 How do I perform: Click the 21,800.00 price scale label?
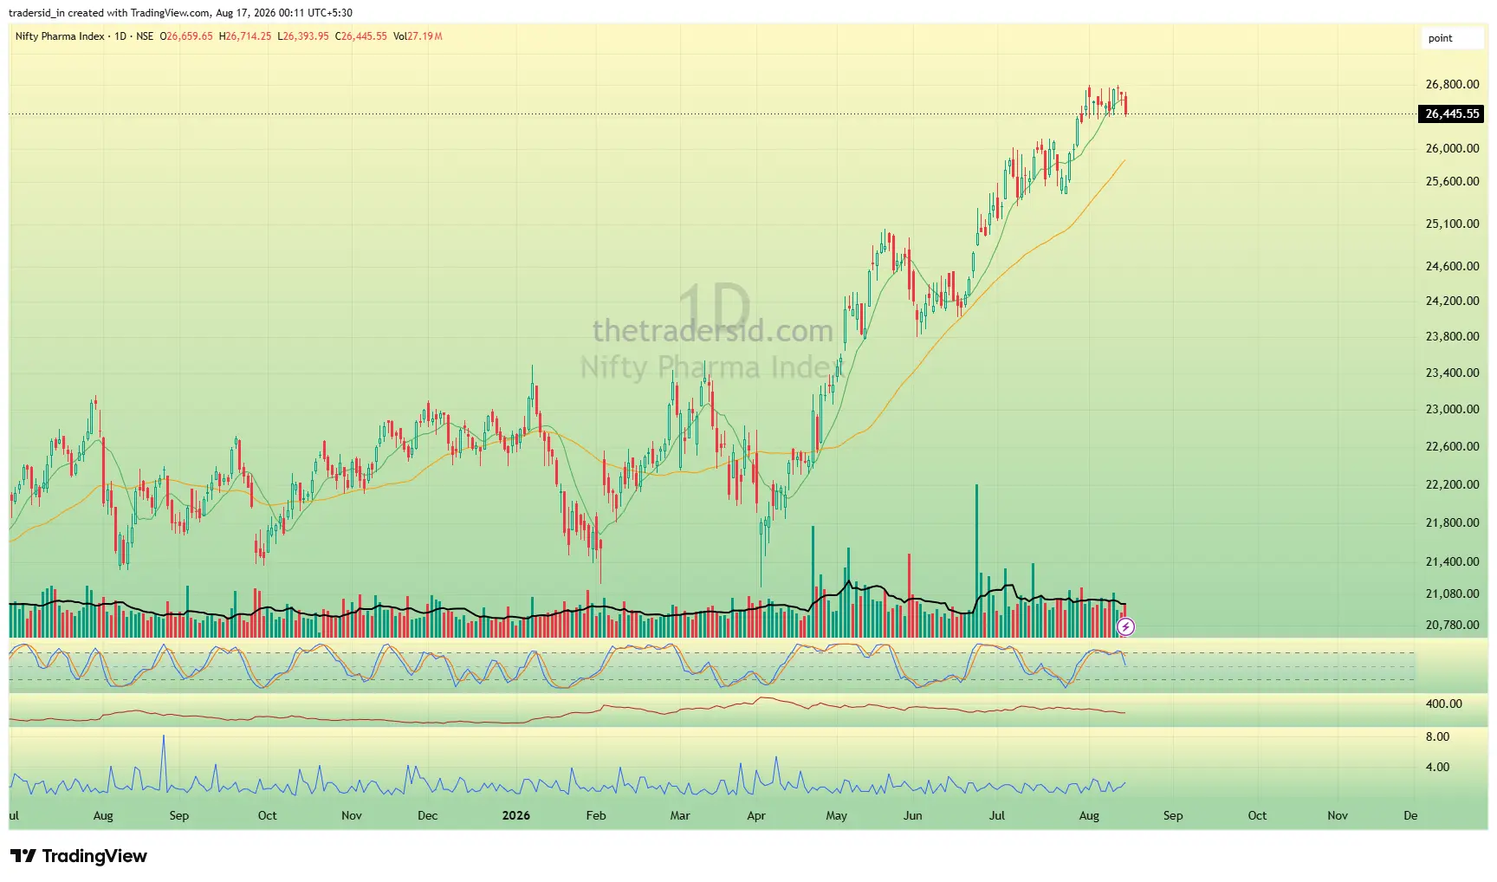point(1452,523)
